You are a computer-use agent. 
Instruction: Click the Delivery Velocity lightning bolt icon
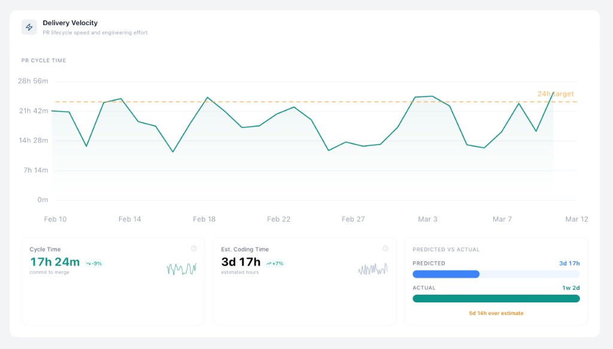pos(28,27)
